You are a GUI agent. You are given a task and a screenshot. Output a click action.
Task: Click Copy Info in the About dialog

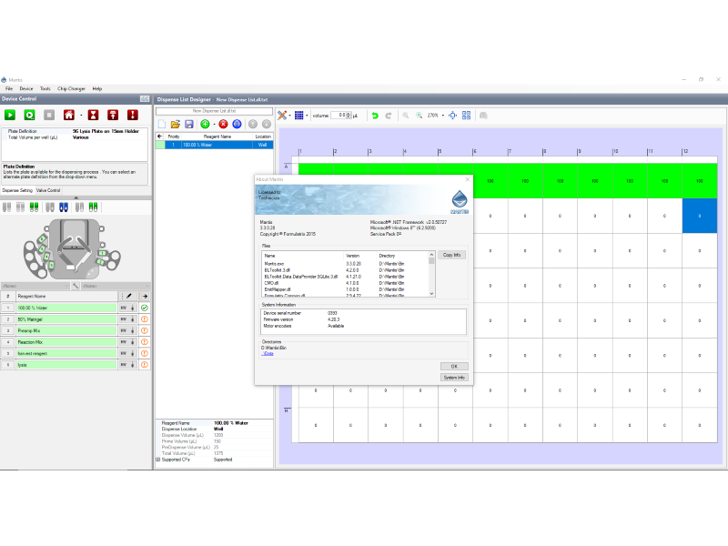[451, 255]
